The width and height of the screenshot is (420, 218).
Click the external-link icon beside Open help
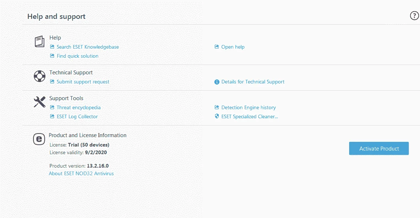click(x=217, y=47)
